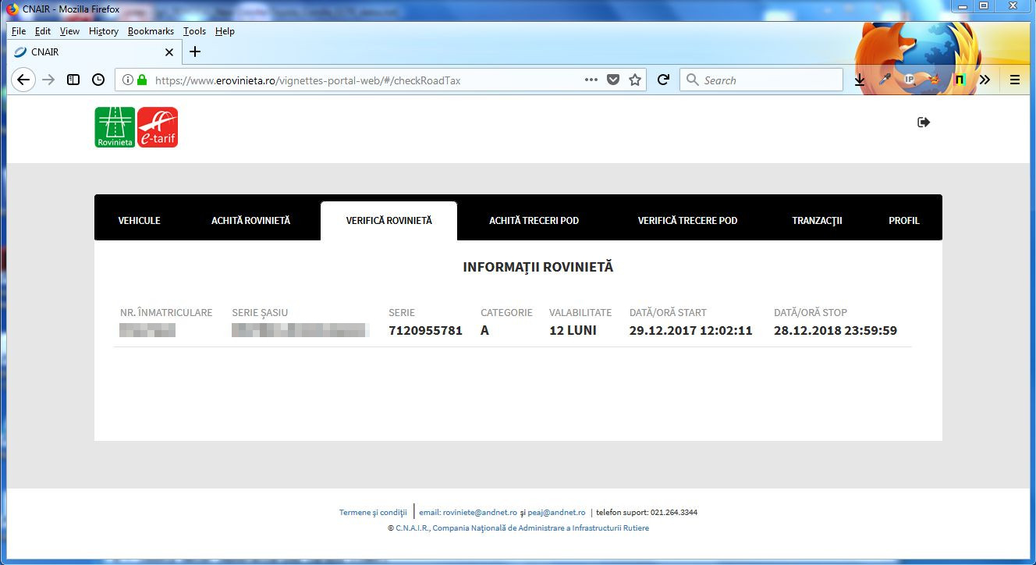Toggle the sidebar panel icon
The width and height of the screenshot is (1036, 565).
click(73, 80)
